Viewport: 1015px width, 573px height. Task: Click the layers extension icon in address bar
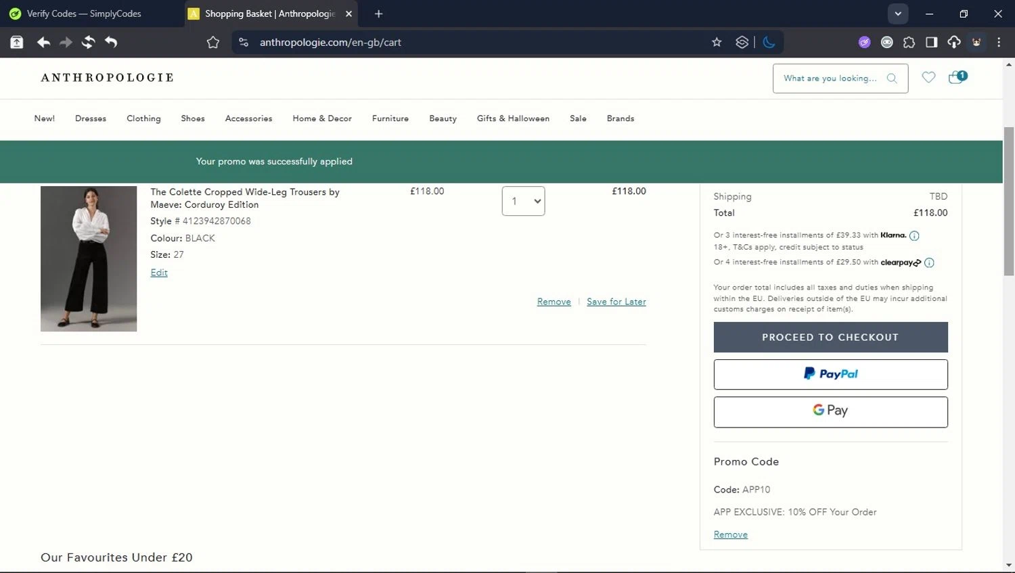(742, 43)
